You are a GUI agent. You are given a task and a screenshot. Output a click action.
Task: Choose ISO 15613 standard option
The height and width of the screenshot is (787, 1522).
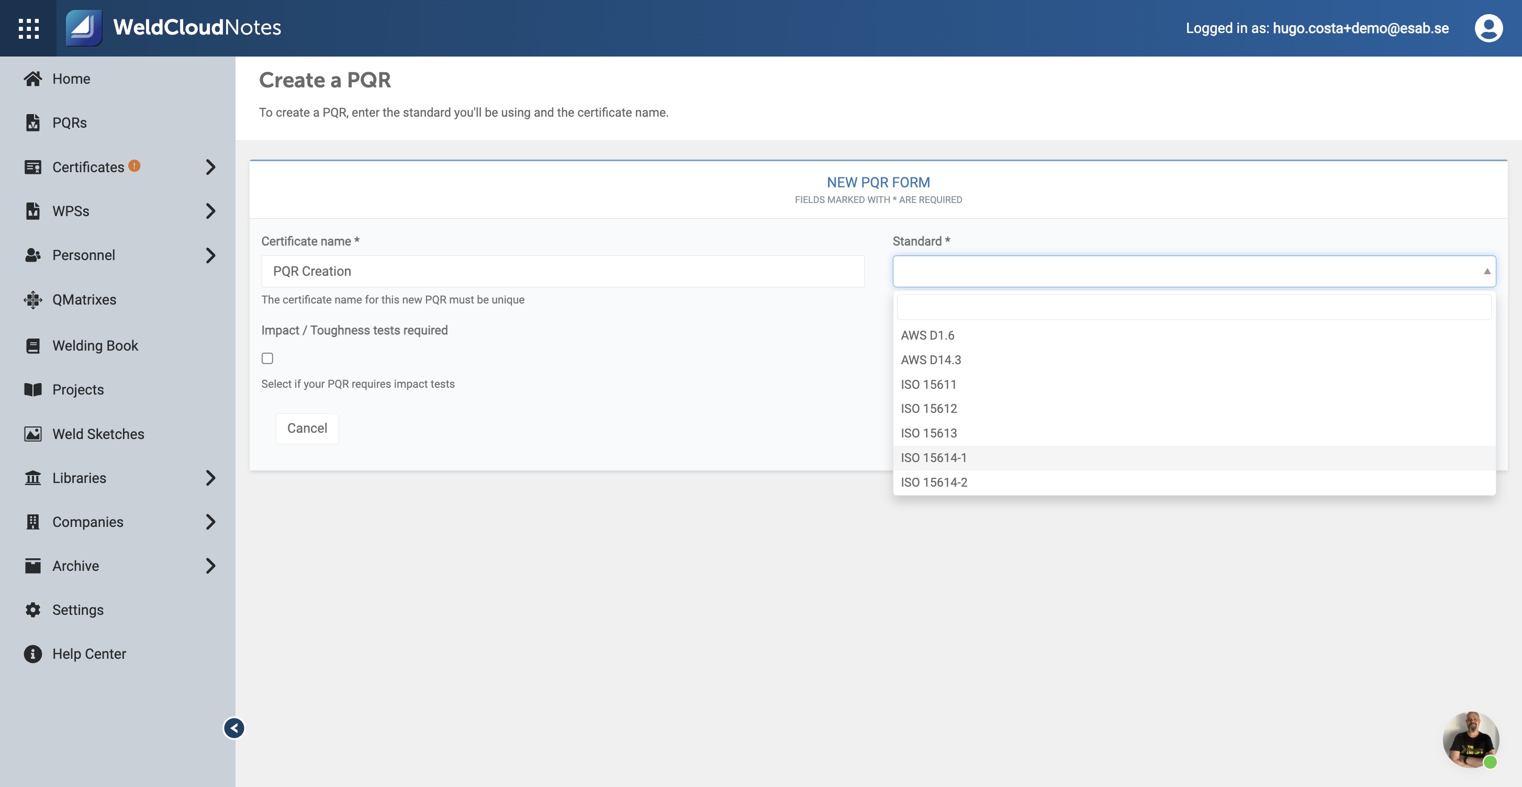[1194, 433]
